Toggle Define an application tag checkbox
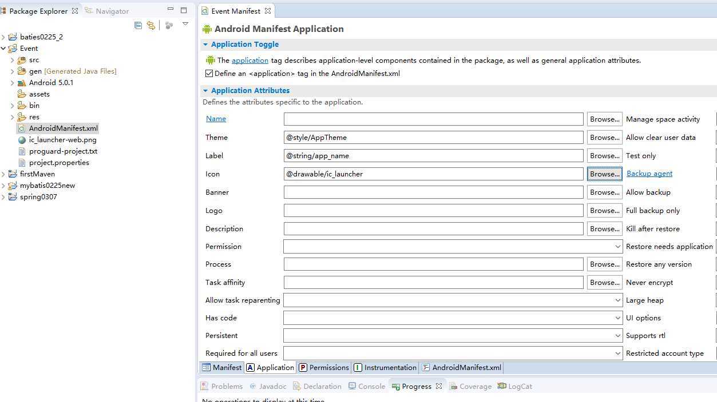This screenshot has width=717, height=402. click(209, 74)
